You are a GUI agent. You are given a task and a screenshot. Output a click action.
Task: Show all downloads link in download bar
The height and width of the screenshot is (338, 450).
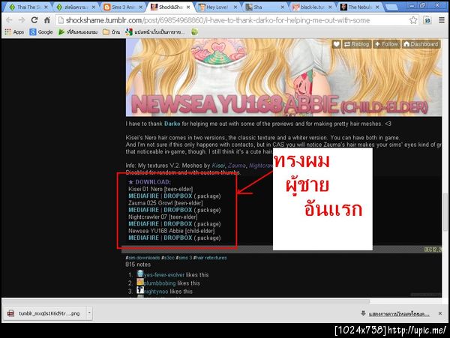(x=399, y=314)
